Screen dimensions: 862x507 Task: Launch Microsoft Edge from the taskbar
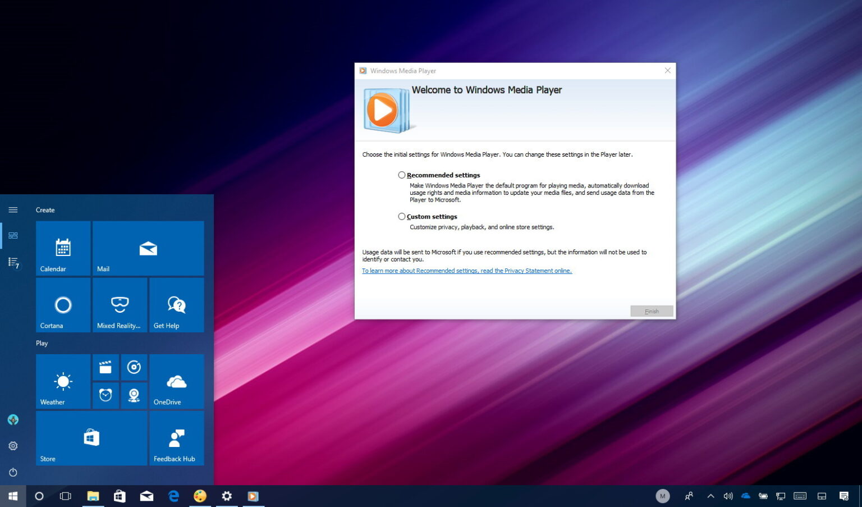coord(173,496)
